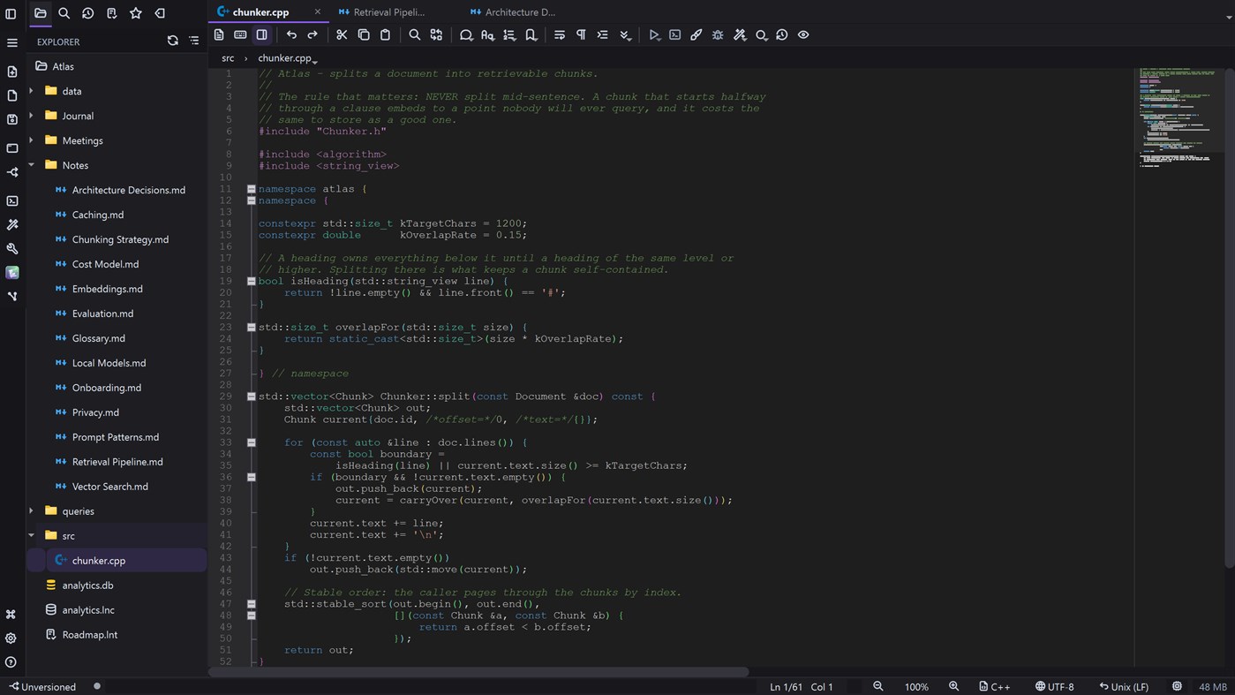Open the fold all chevrons dropdown
1235x695 pixels.
click(625, 35)
